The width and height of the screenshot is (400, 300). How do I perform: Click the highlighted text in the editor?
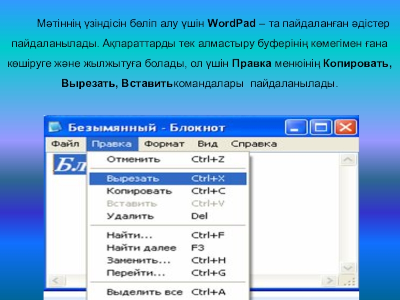(70, 164)
